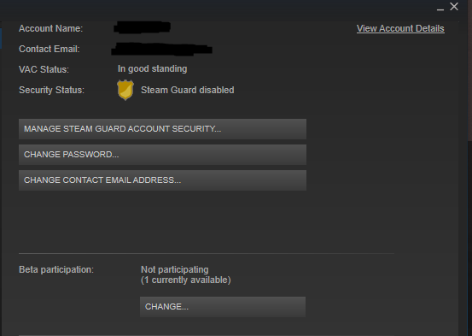Viewport: 472px width, 336px height.
Task: Open View Account Details link
Action: (x=400, y=28)
